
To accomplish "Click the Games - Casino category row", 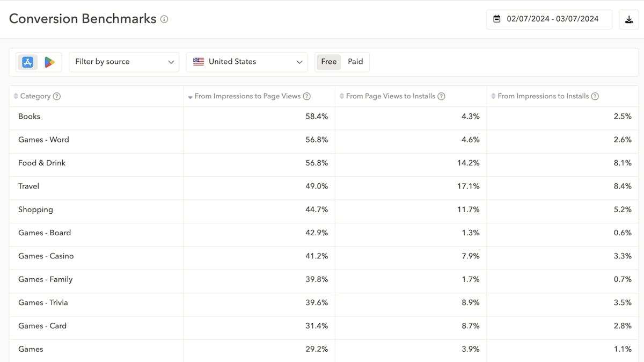I will coord(46,256).
